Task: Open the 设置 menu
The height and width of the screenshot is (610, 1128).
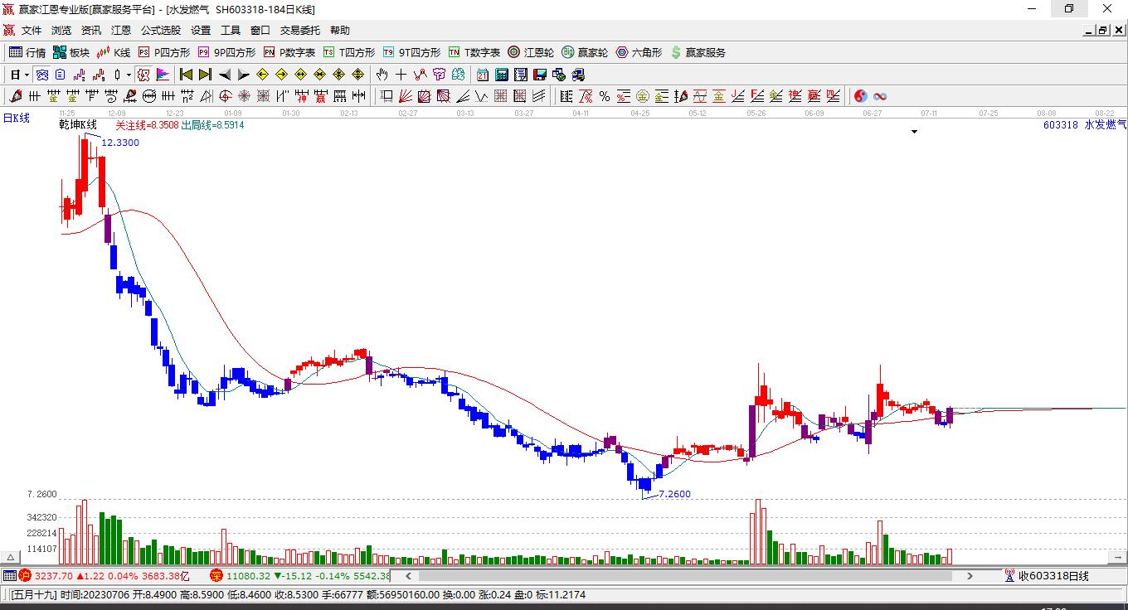Action: [201, 31]
